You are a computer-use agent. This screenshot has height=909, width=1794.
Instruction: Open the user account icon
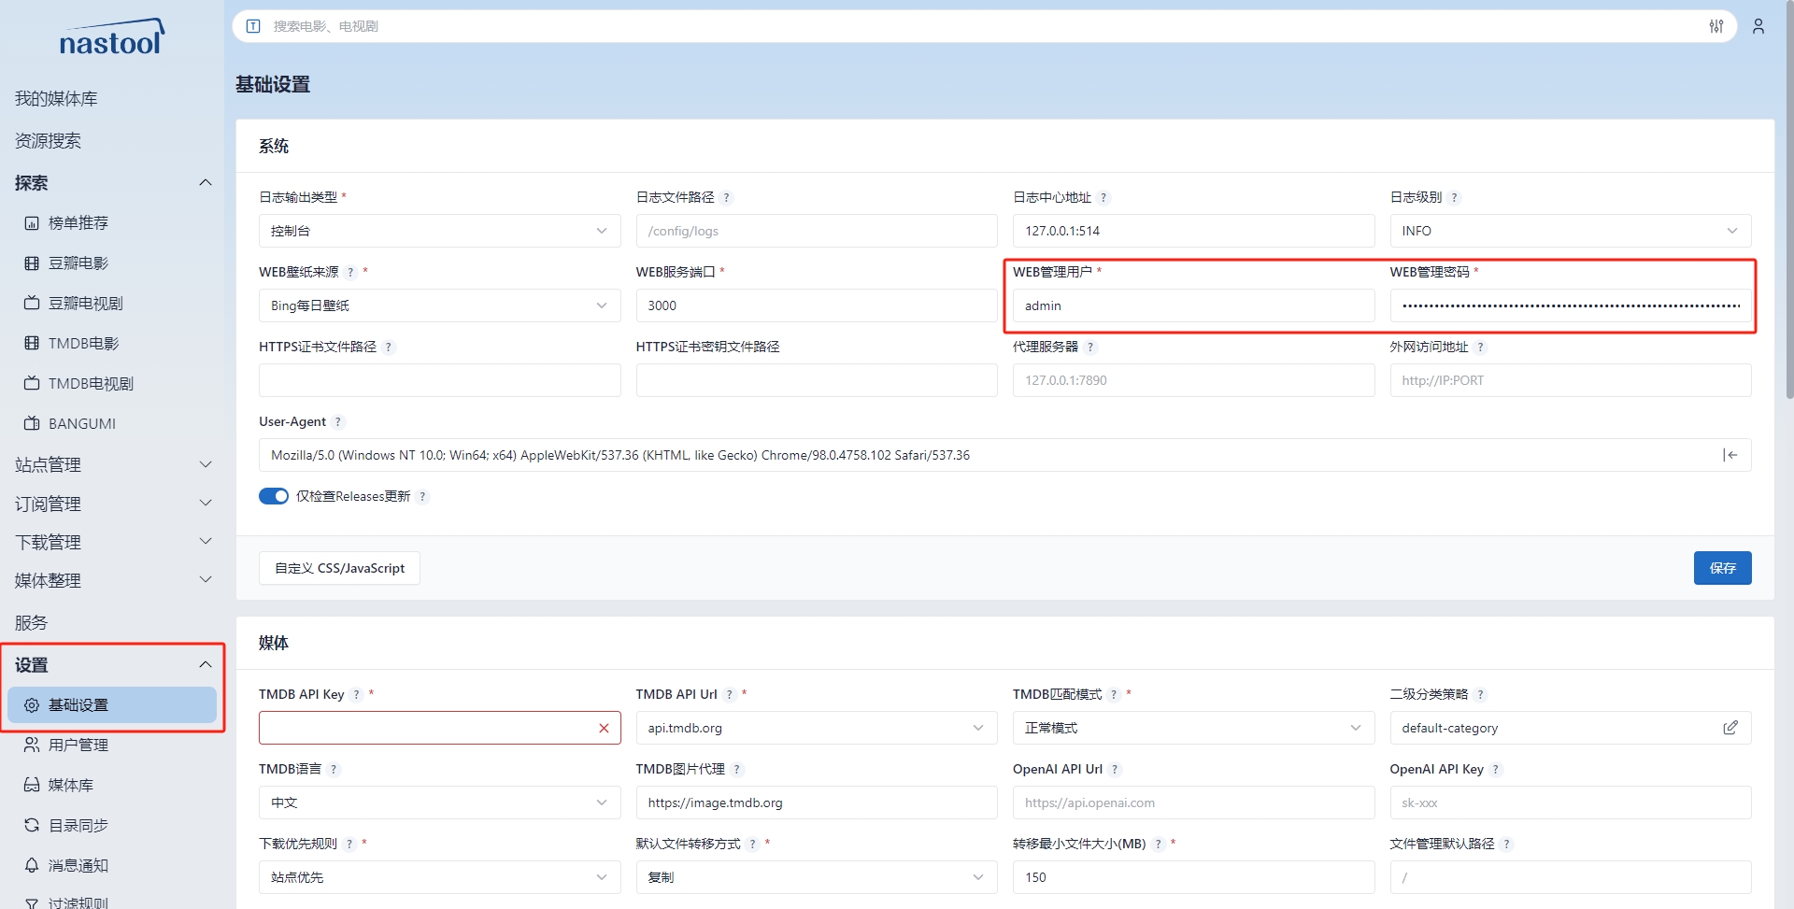pos(1758,26)
